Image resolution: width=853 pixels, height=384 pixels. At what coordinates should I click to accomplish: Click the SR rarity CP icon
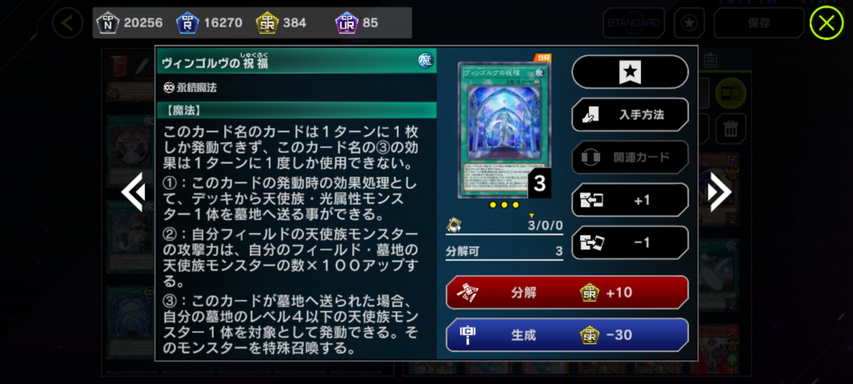[267, 23]
